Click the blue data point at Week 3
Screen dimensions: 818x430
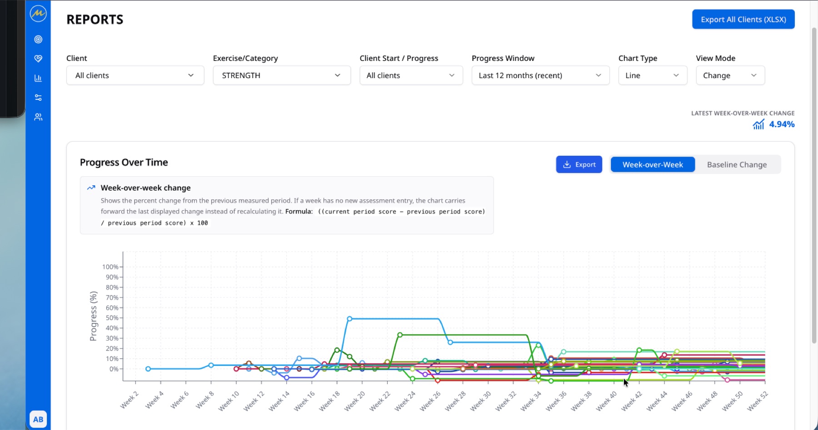point(148,369)
